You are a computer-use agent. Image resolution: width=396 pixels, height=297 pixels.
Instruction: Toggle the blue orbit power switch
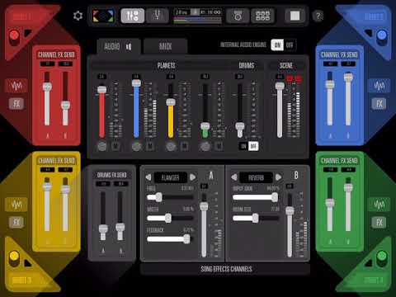[382, 37]
